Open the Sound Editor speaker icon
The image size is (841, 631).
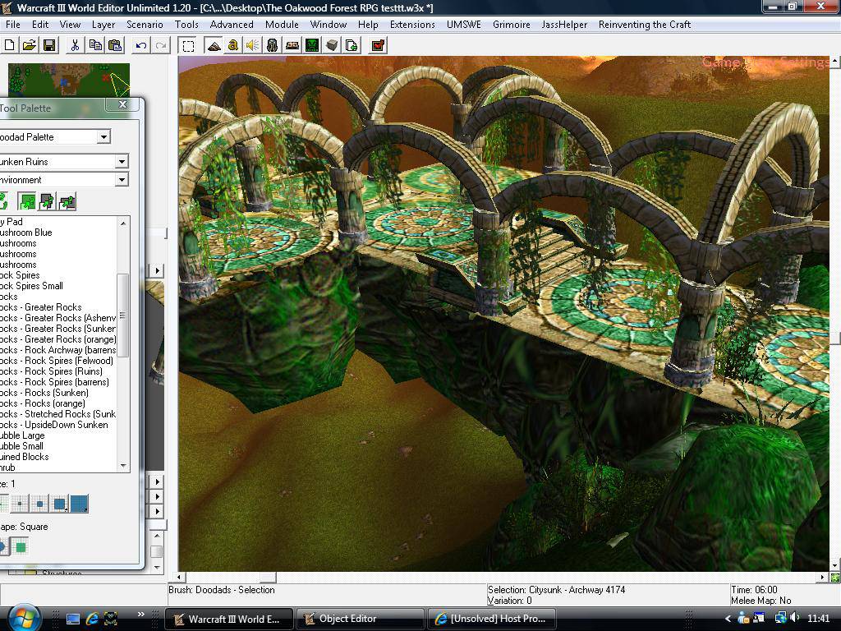tap(252, 46)
